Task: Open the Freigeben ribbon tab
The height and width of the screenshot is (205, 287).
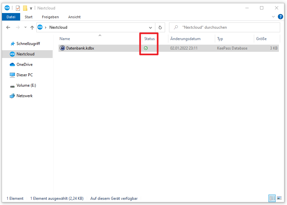Action: tap(50, 17)
